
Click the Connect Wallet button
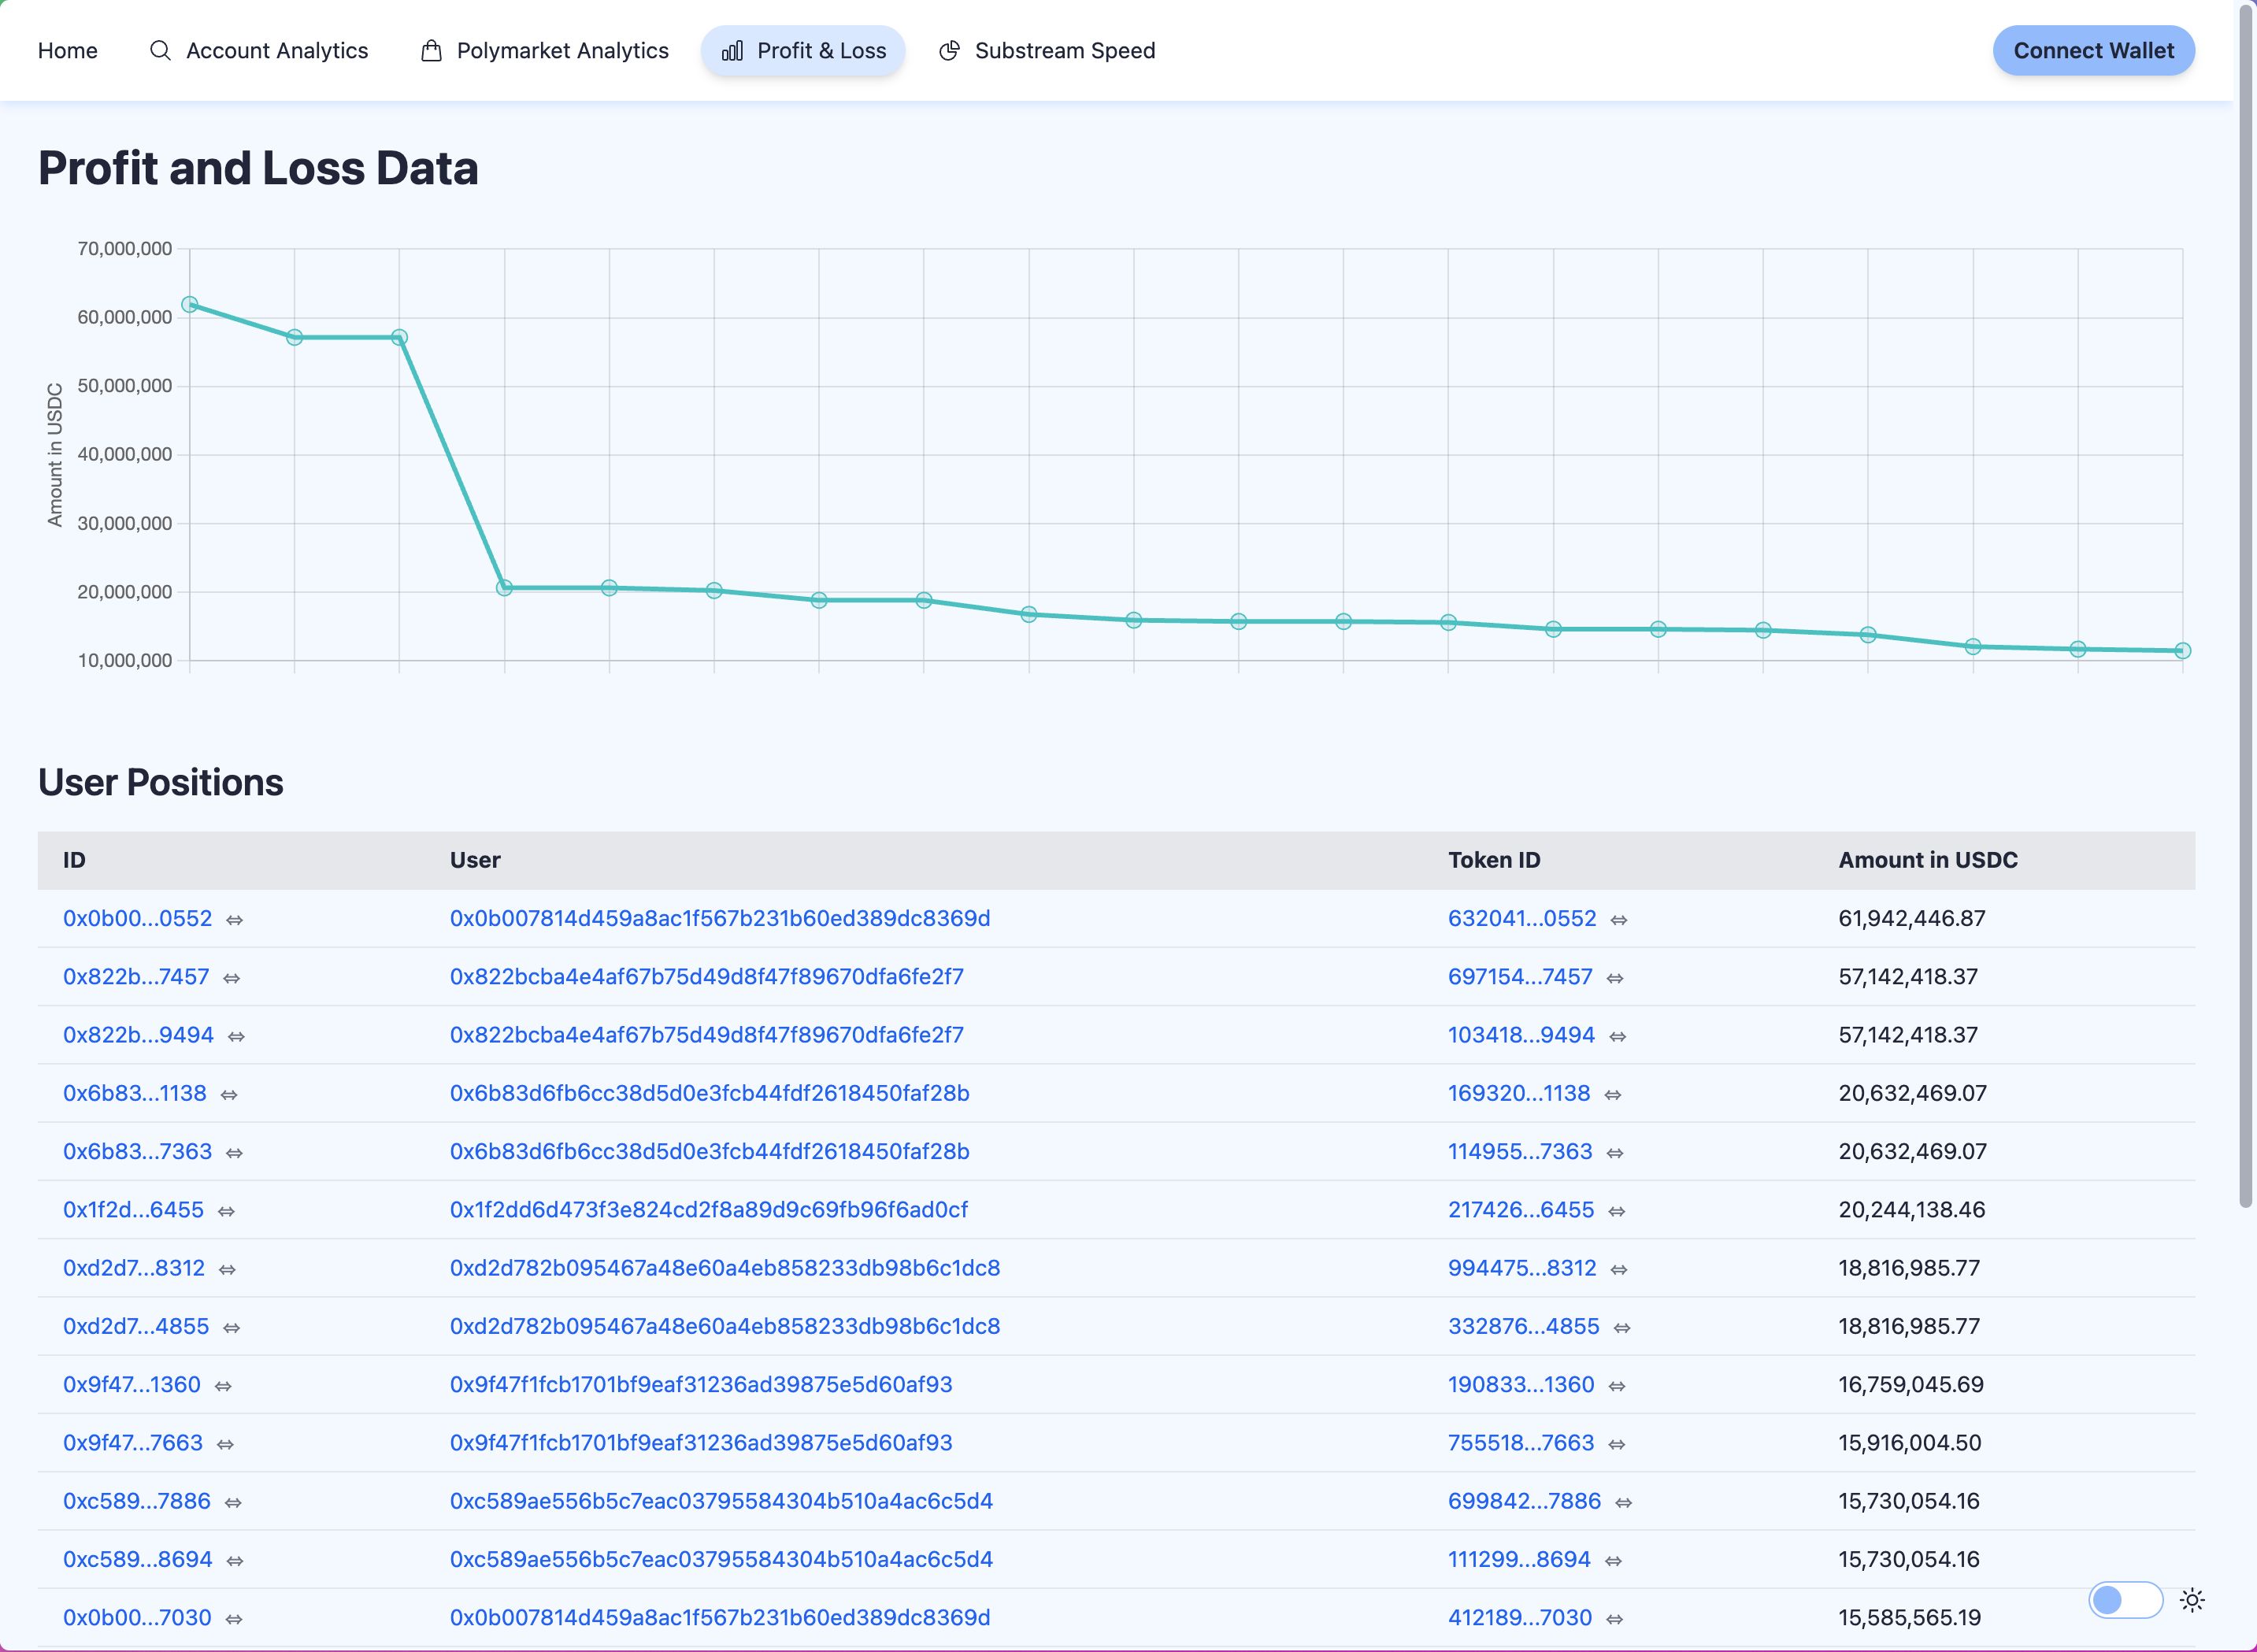point(2093,50)
